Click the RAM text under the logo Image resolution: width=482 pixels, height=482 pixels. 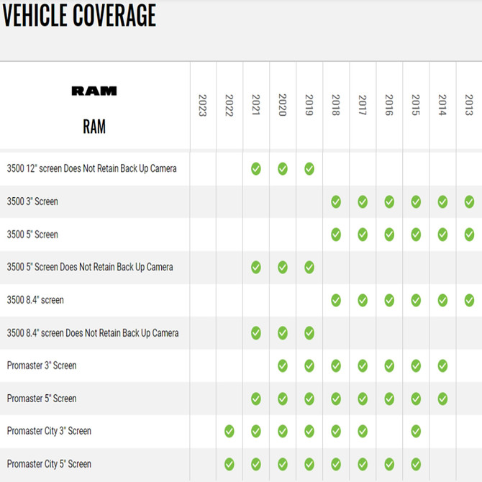[94, 127]
